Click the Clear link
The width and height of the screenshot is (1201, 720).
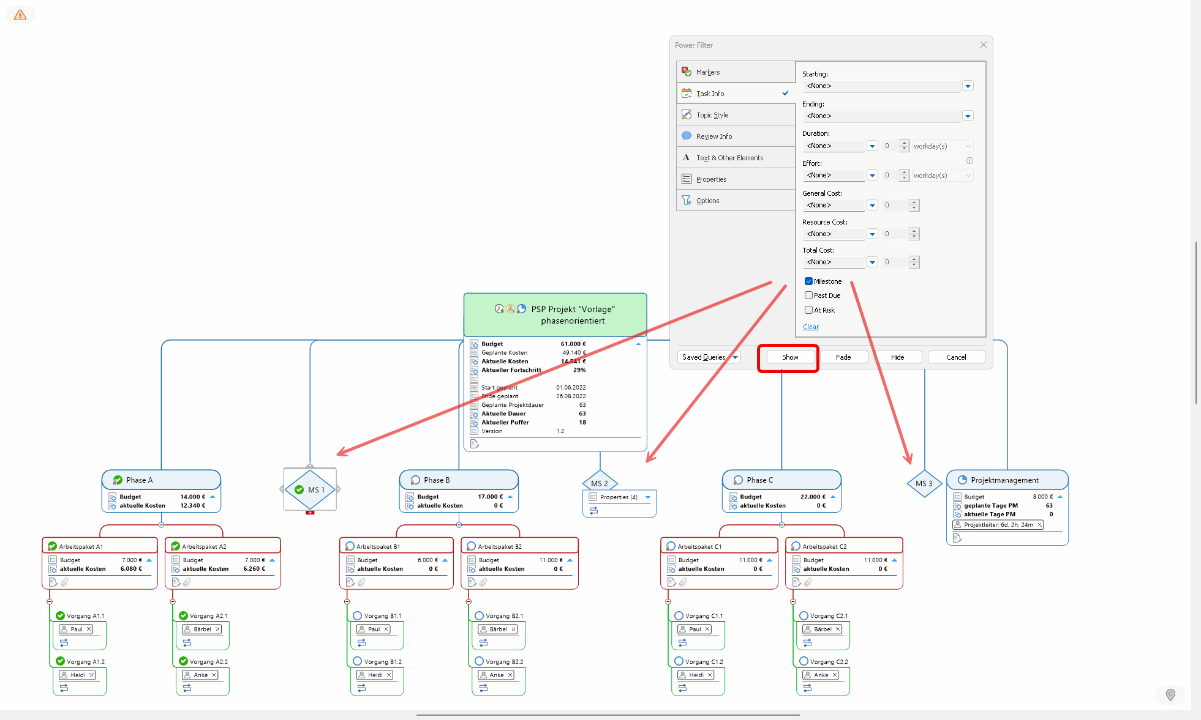coord(810,327)
